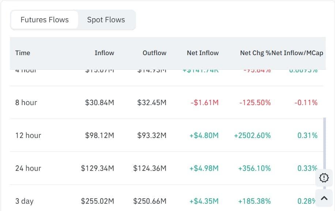Screen dimensions: 335x211
Task: Expand details with the chevron-up control
Action: (323, 197)
